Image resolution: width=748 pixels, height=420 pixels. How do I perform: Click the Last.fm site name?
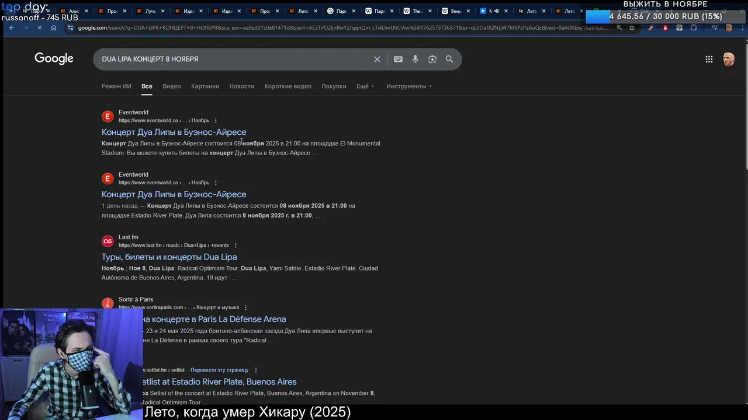(x=129, y=237)
